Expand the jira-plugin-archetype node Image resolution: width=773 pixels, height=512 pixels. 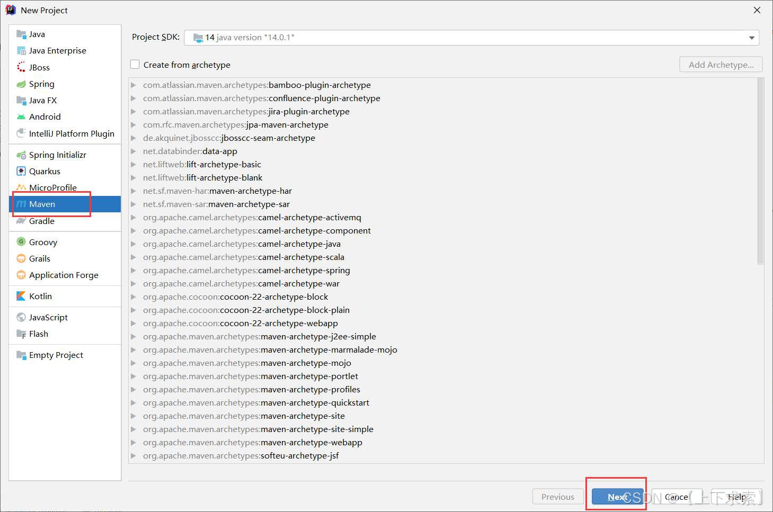pos(134,112)
